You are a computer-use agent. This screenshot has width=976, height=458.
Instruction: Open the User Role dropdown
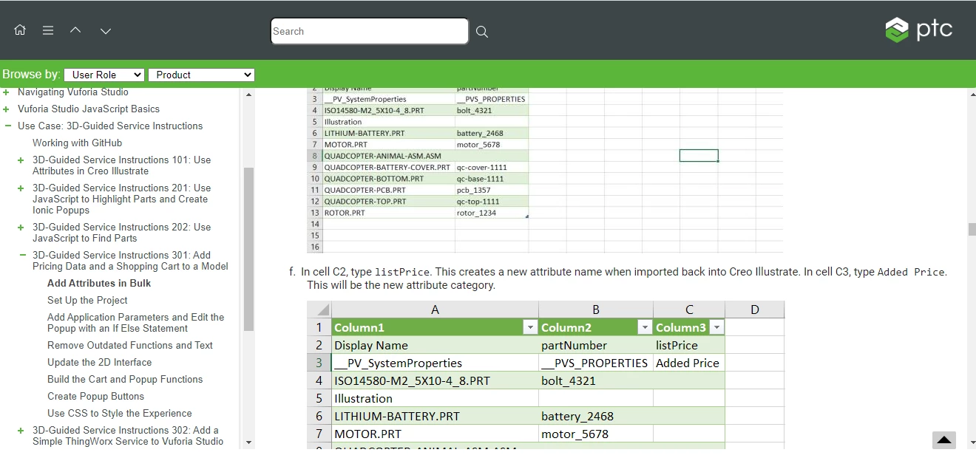pyautogui.click(x=104, y=75)
